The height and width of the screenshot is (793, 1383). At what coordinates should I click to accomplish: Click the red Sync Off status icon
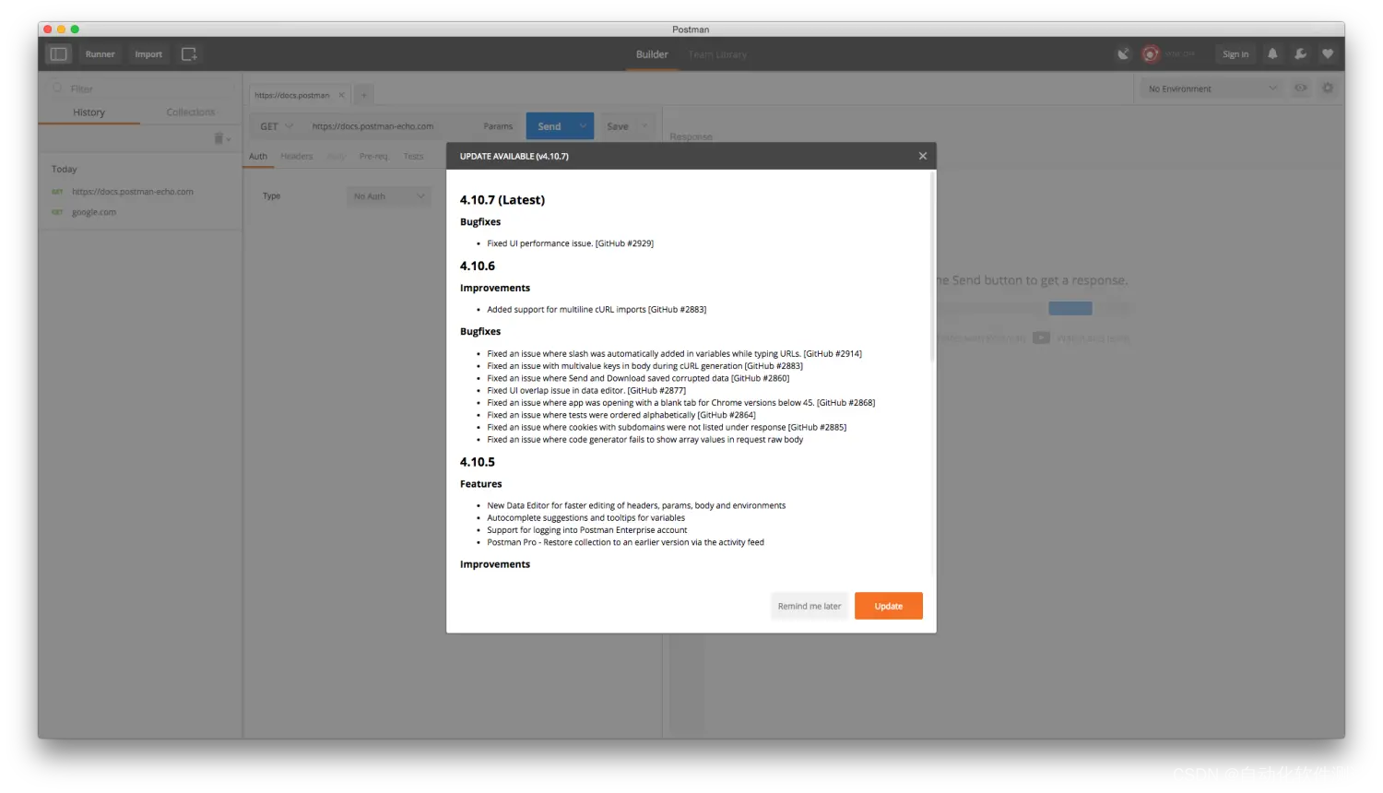click(1150, 54)
